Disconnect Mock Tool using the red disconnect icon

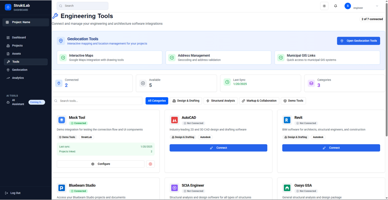[150, 164]
